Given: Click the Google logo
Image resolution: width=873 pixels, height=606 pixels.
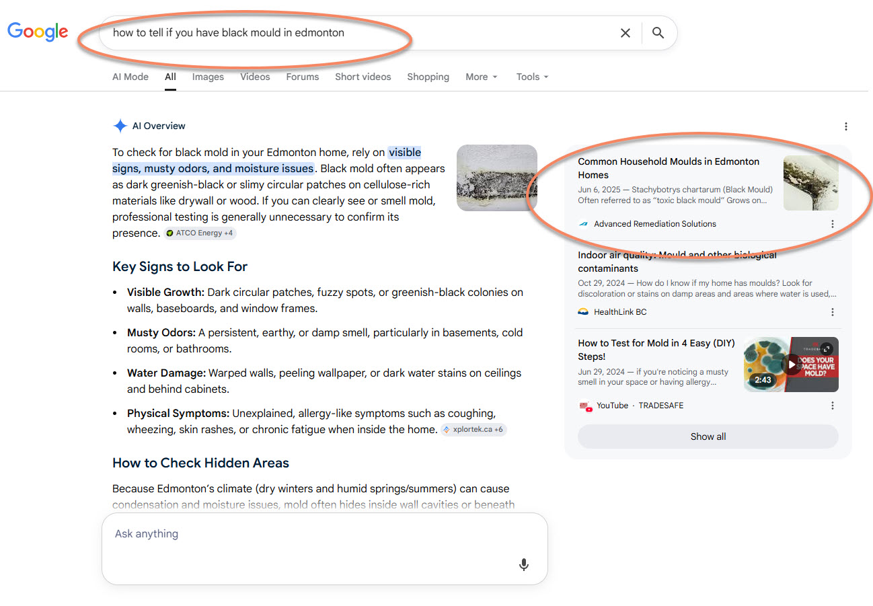Looking at the screenshot, I should pyautogui.click(x=38, y=32).
